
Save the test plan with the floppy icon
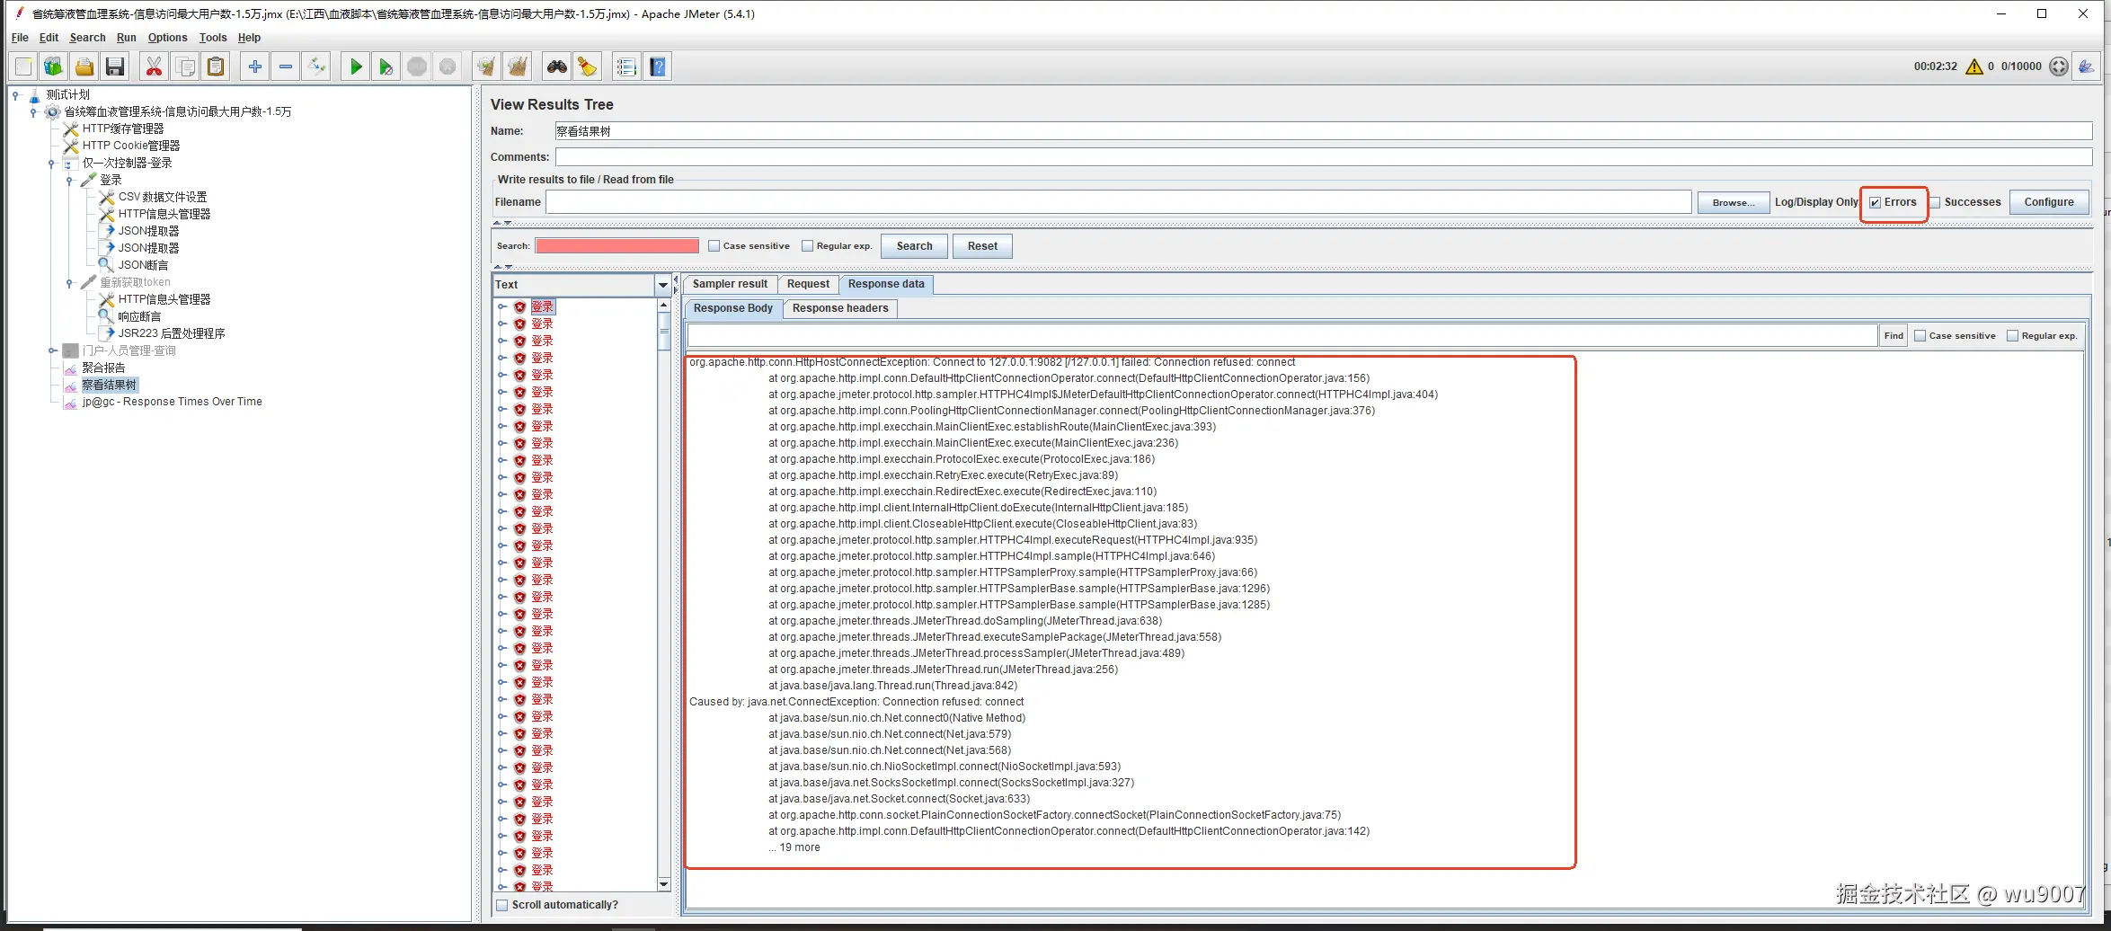pyautogui.click(x=115, y=66)
